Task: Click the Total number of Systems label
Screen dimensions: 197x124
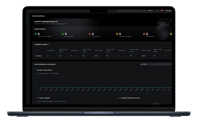Action: (x=45, y=36)
